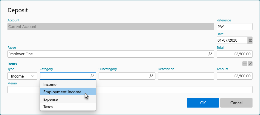
Task: Remove item with the X icon
Action: pos(250,64)
